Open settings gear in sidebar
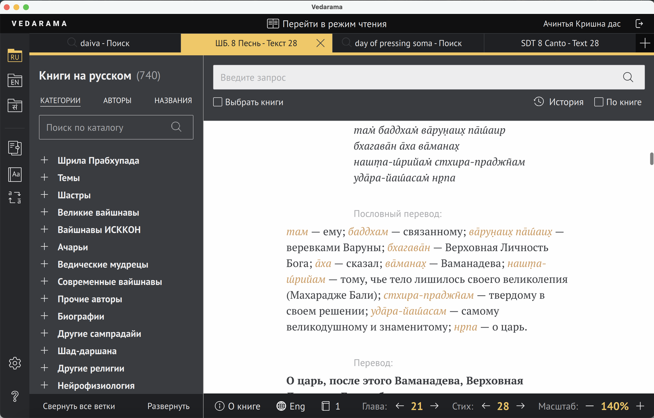Screen dimensions: 654x418 tap(15, 363)
